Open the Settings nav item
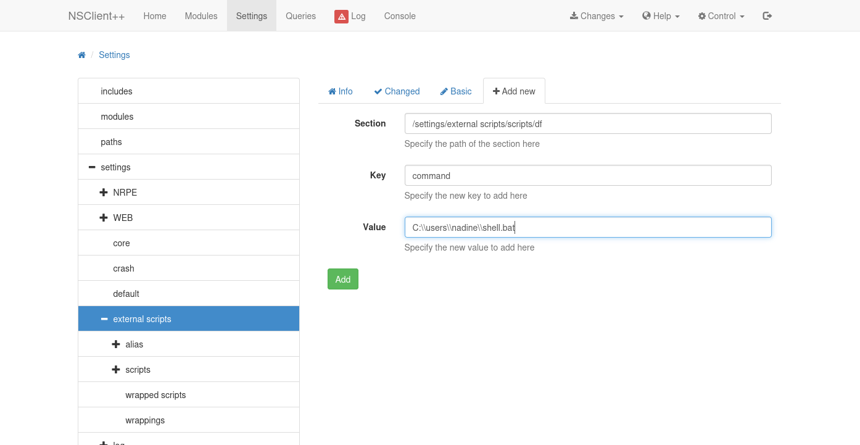860x445 pixels. 252,16
